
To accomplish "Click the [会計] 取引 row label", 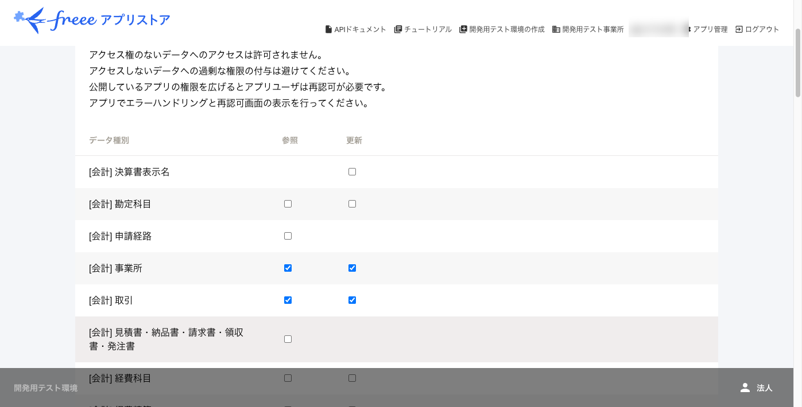I will pyautogui.click(x=111, y=300).
